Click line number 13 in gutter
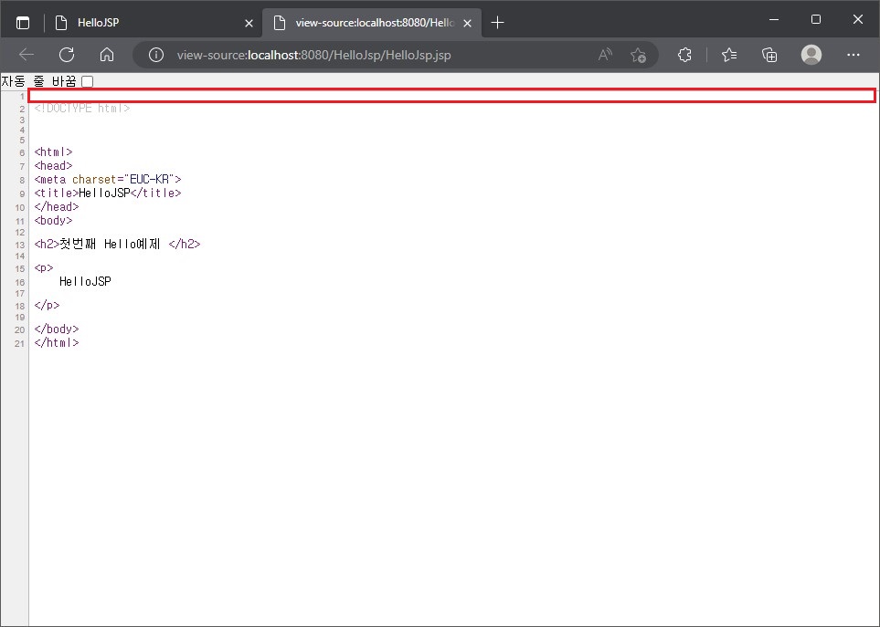880x627 pixels. pos(19,245)
